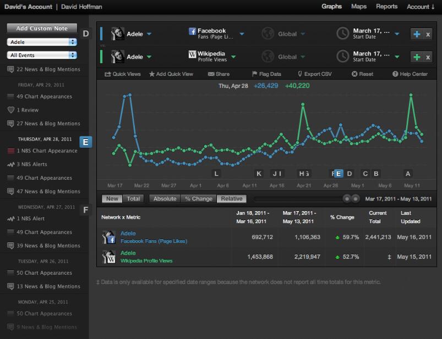Click Add Custom Note button
This screenshot has height=339, width=442.
42,29
